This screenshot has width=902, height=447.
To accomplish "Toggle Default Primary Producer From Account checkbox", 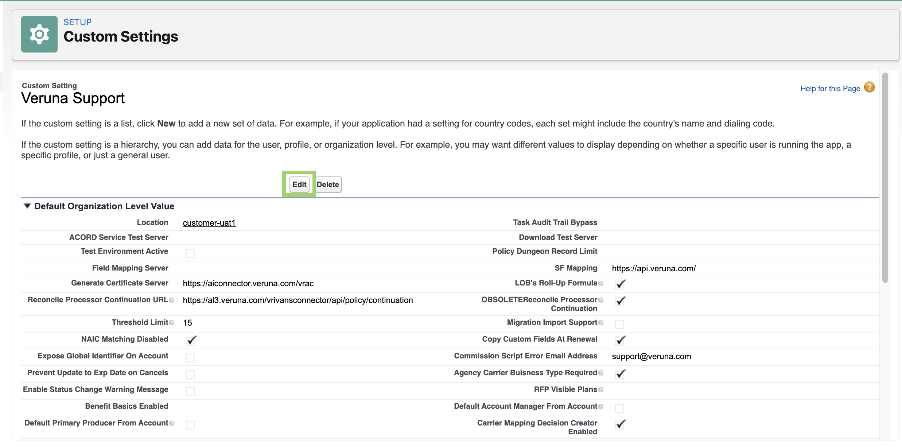I will [190, 425].
